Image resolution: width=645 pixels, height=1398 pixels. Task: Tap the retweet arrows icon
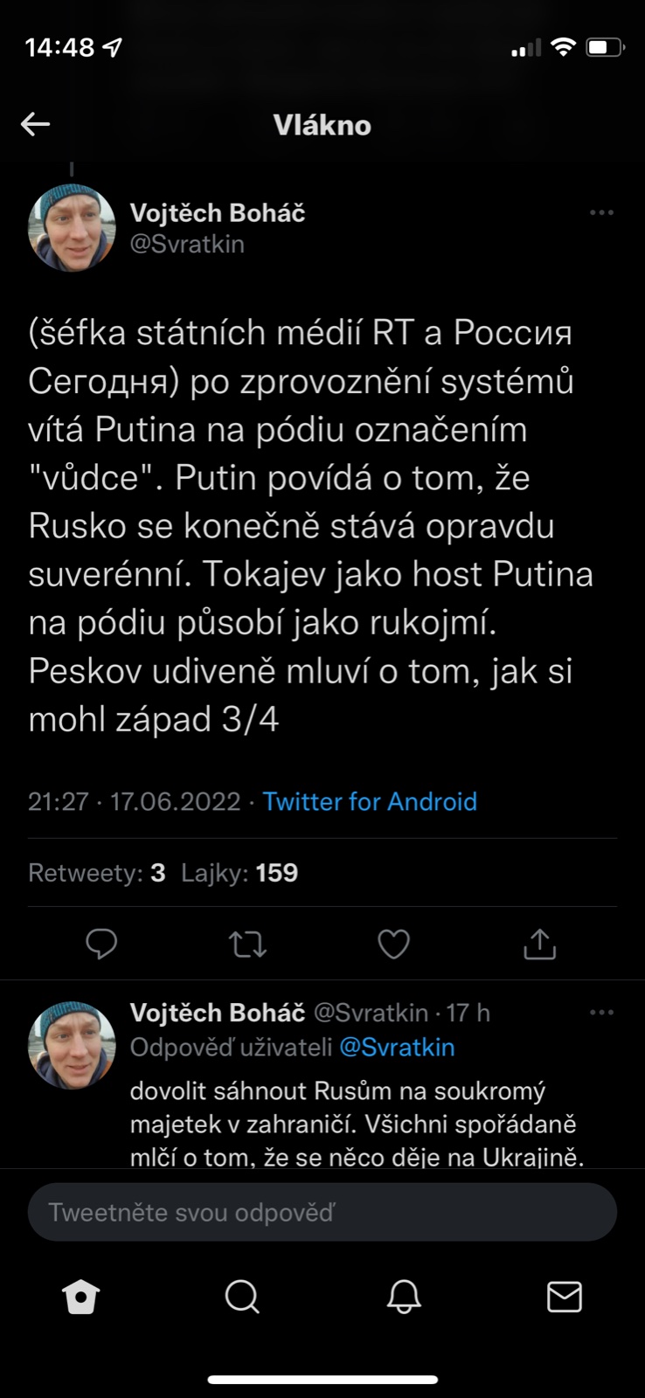pos(247,944)
